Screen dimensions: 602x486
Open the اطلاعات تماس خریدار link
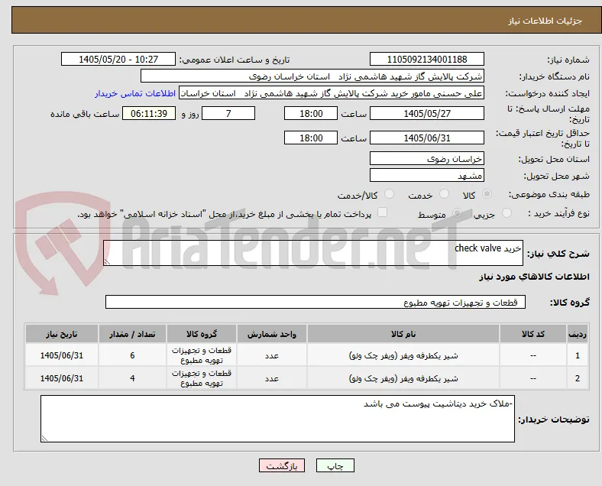tap(135, 93)
